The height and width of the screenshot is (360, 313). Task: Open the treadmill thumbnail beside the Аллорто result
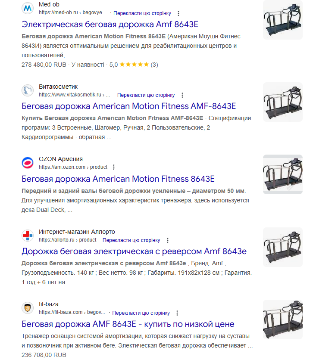282,247
